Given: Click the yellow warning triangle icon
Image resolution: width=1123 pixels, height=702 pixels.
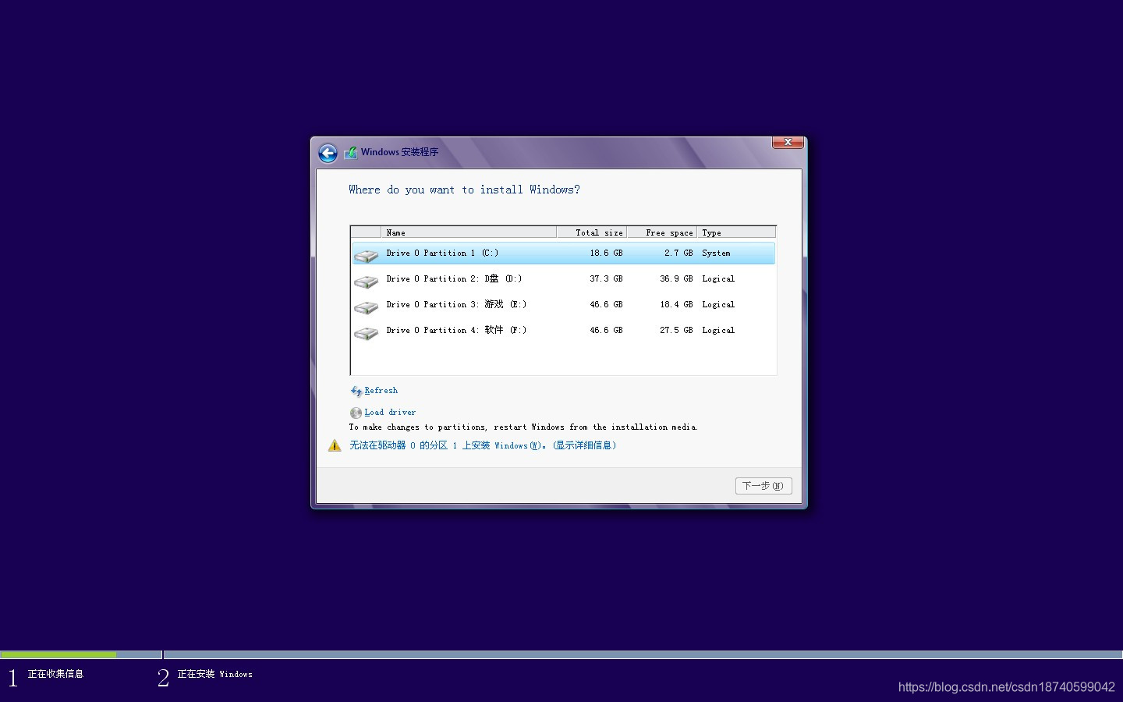Looking at the screenshot, I should (335, 445).
